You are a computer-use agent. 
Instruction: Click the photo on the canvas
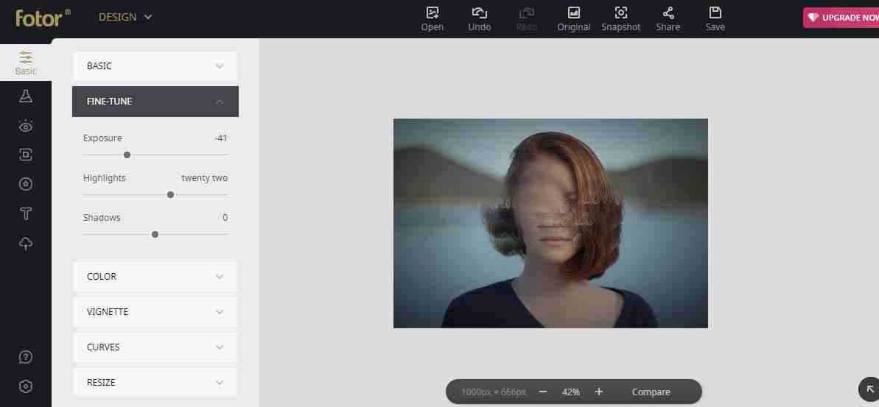[x=550, y=224]
